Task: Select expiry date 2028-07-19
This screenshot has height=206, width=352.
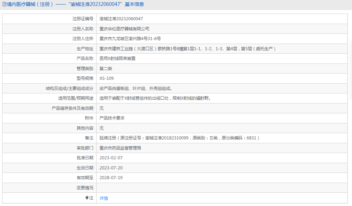Action: (111, 178)
